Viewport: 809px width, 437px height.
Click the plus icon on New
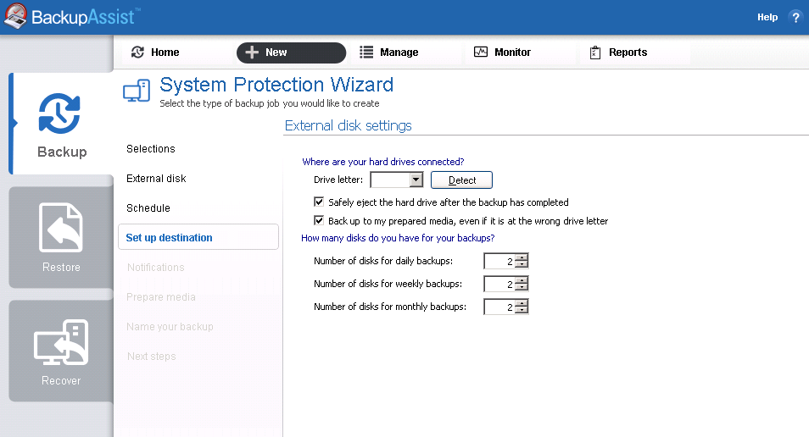click(x=252, y=53)
